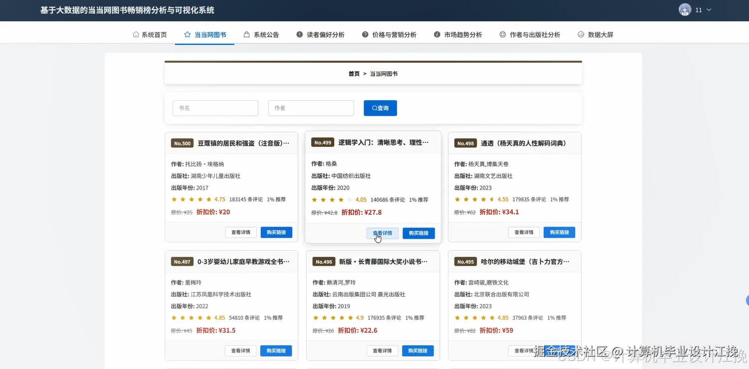Click the publisher 北京联合出版有限公司
Screen dimensions: 749x369
(501, 295)
